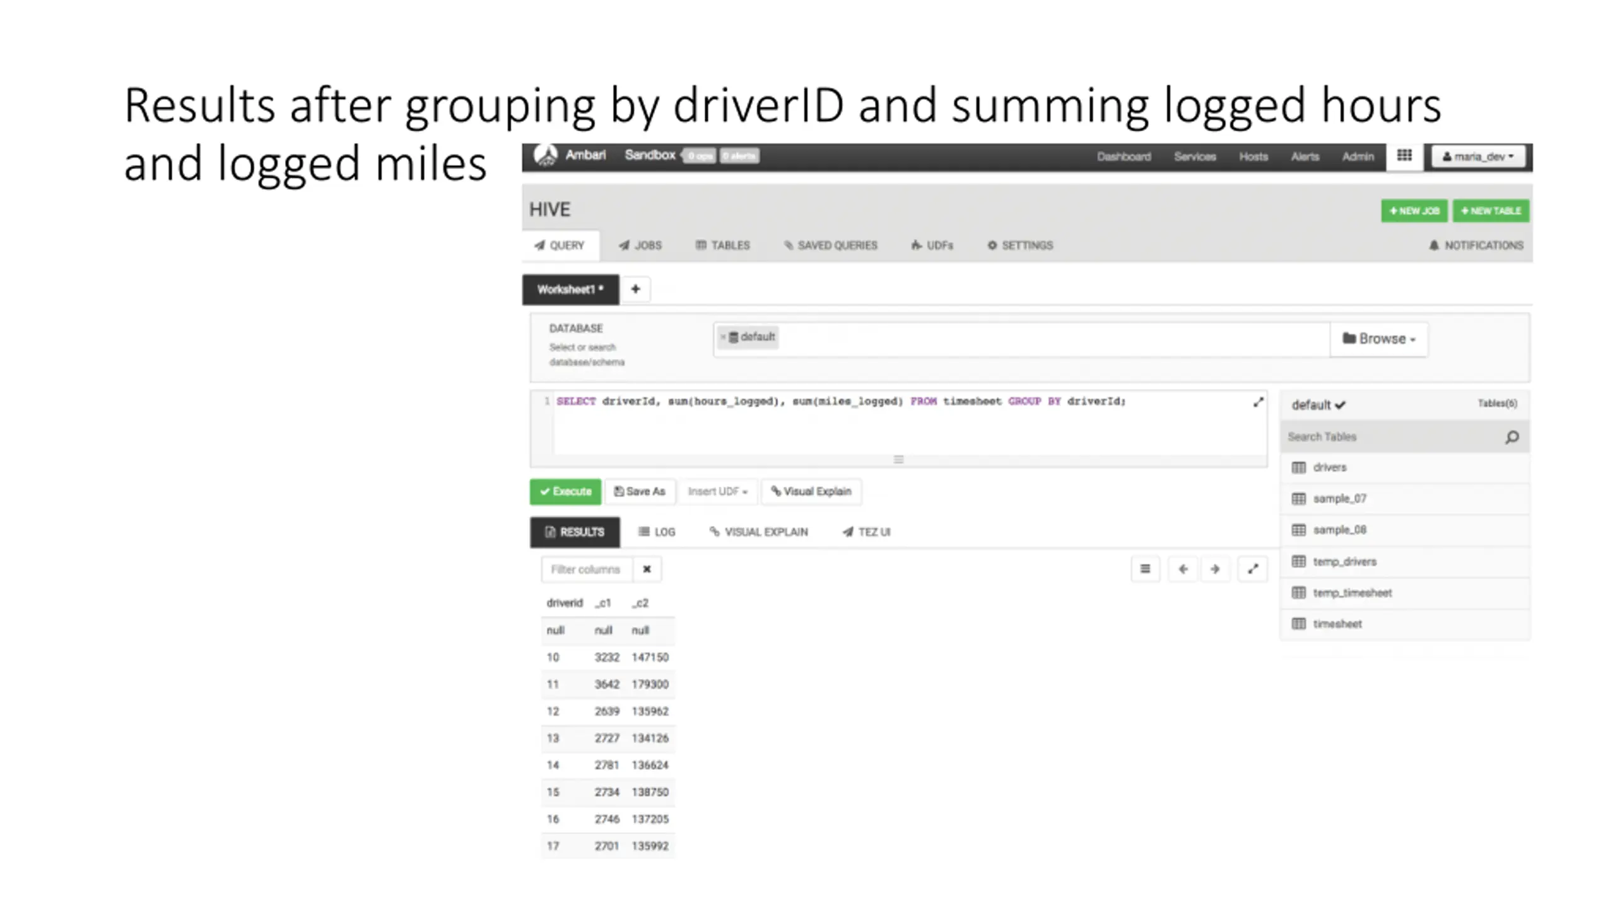Screen dimensions: 1615x908
Task: Click the value 135962
Action: (x=650, y=711)
